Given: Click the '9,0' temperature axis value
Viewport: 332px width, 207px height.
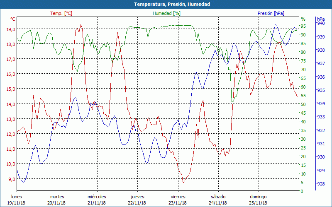Looking at the screenshot, I should (x=12, y=179).
